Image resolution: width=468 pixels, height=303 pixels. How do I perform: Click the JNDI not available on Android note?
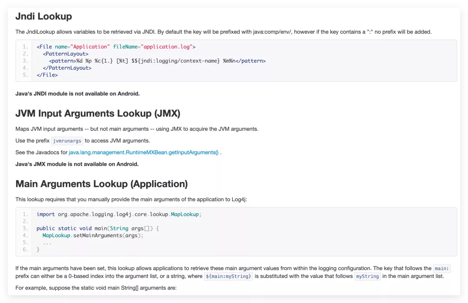(x=78, y=93)
